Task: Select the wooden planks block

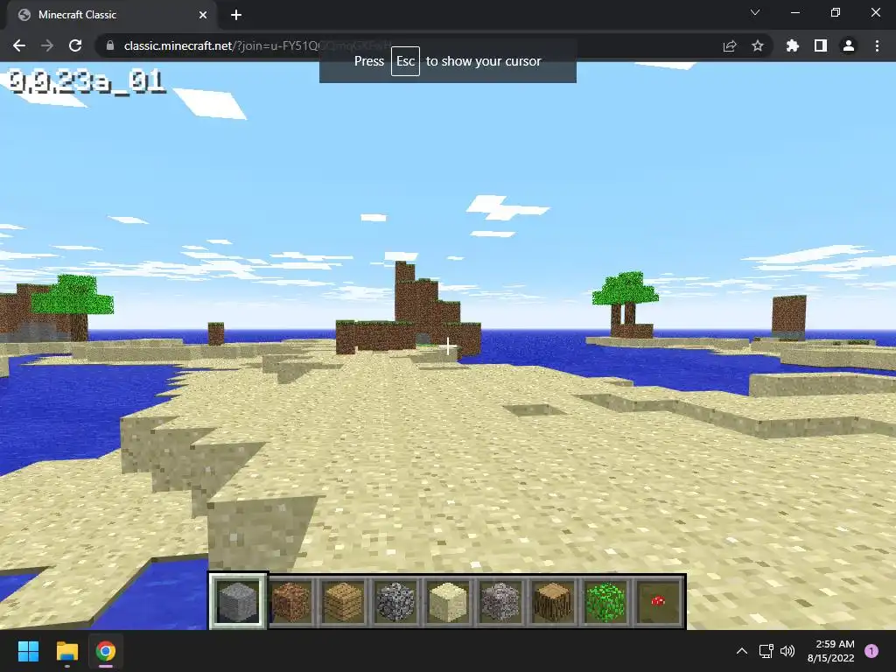Action: tap(343, 601)
